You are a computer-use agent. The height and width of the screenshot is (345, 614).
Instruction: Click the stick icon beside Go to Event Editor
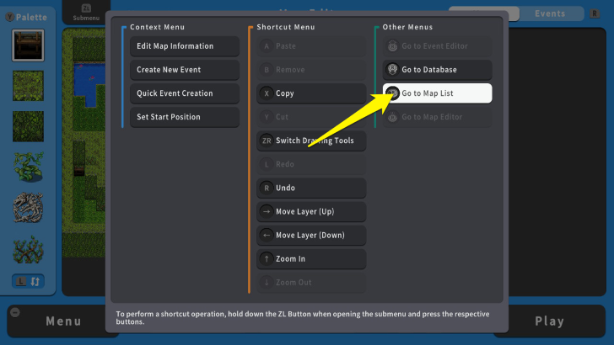392,46
